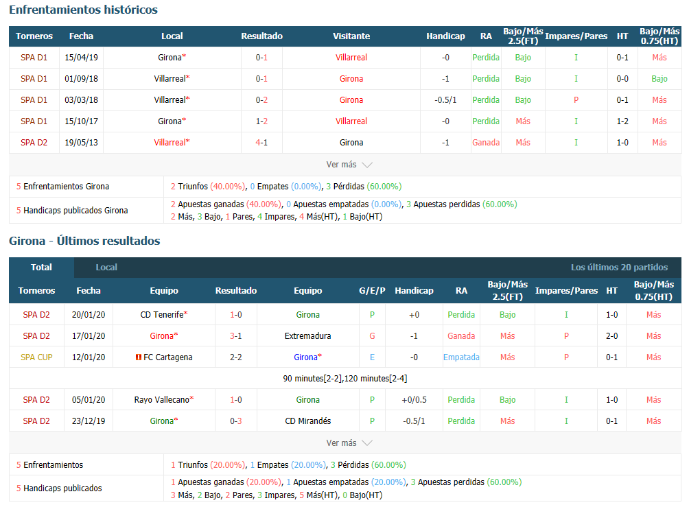Expand 'Ver más' under Enfrentamientos históricos
This screenshot has width=689, height=507.
click(x=349, y=165)
